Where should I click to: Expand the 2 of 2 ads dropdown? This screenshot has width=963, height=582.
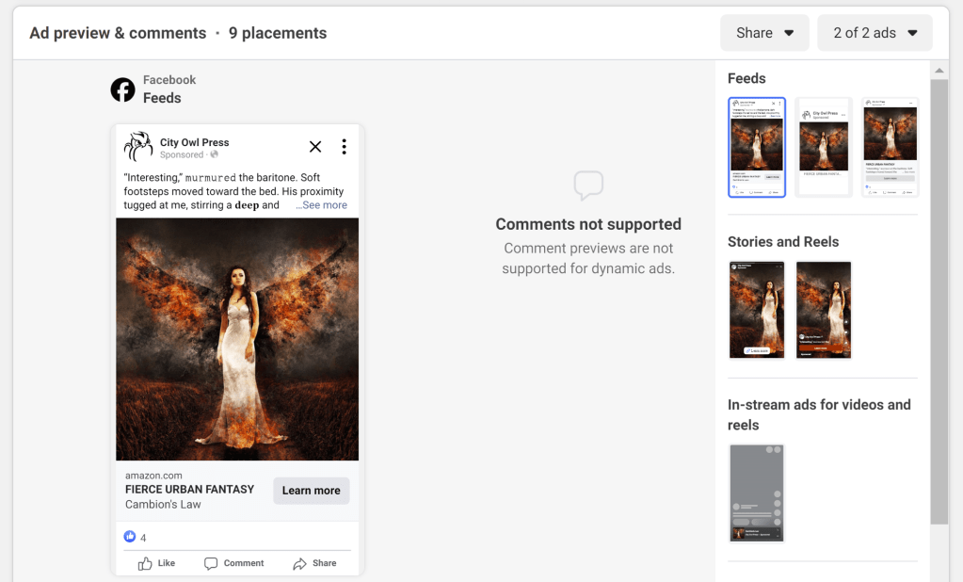tap(875, 33)
